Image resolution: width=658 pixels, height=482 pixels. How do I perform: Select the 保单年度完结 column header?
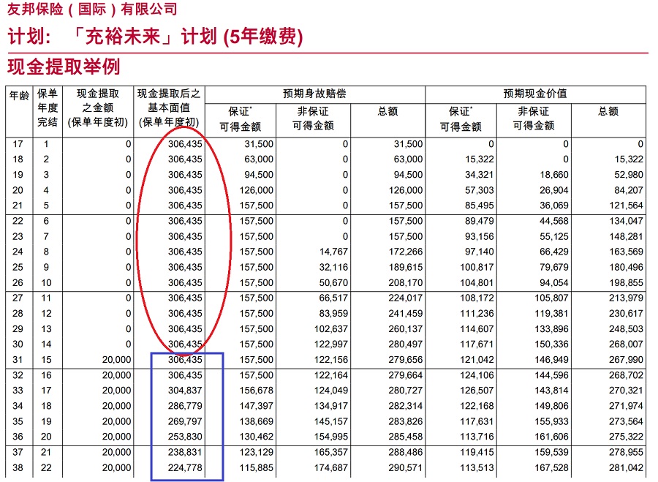pyautogui.click(x=48, y=108)
